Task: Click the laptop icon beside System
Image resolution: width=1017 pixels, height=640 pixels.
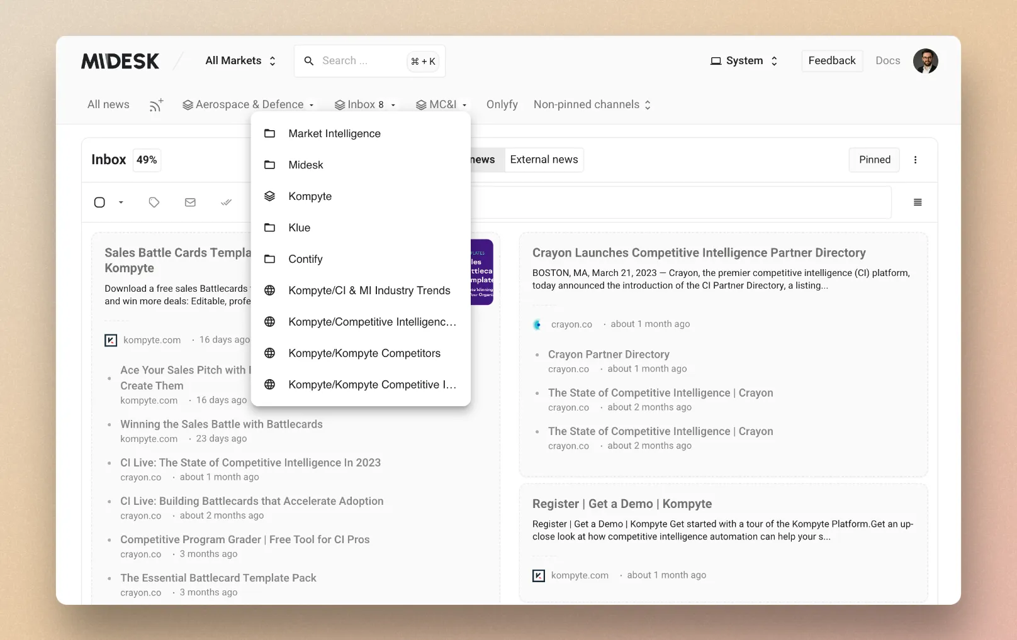Action: click(716, 61)
